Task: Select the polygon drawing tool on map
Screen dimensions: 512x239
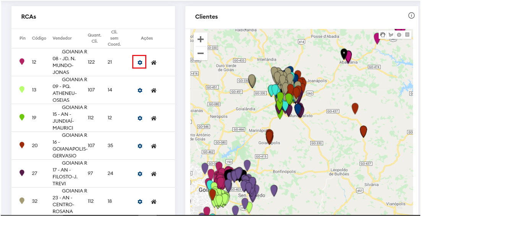Action: click(x=391, y=35)
